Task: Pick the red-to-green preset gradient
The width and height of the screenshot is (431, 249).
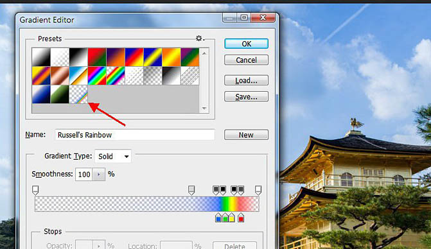Action: 97,57
